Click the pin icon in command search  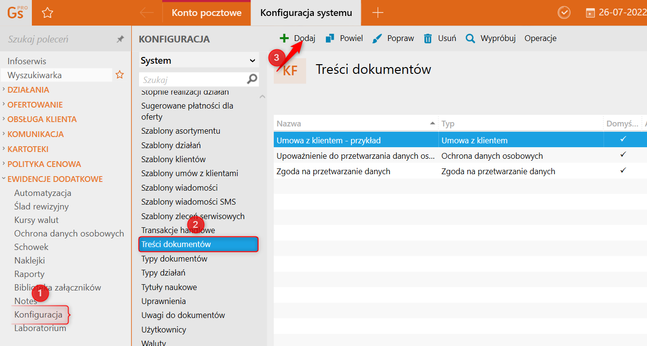[x=120, y=39]
